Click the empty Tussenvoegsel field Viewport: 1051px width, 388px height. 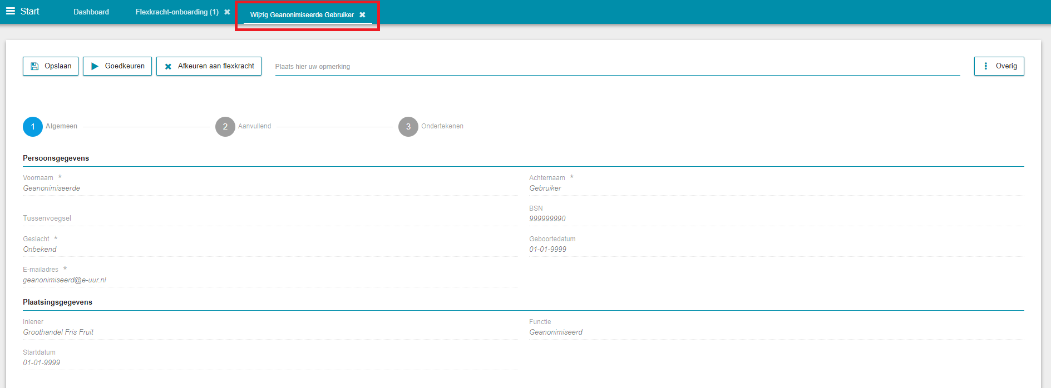[270, 218]
